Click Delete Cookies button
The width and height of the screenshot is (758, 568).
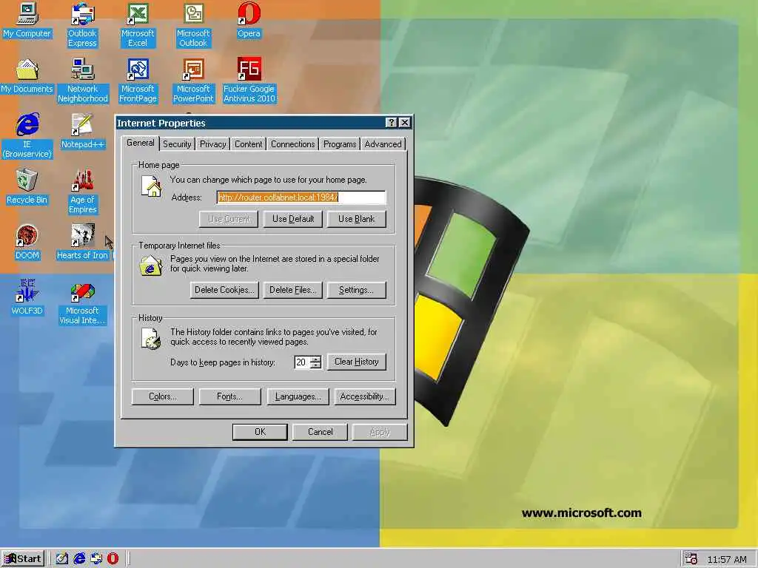[x=224, y=290]
